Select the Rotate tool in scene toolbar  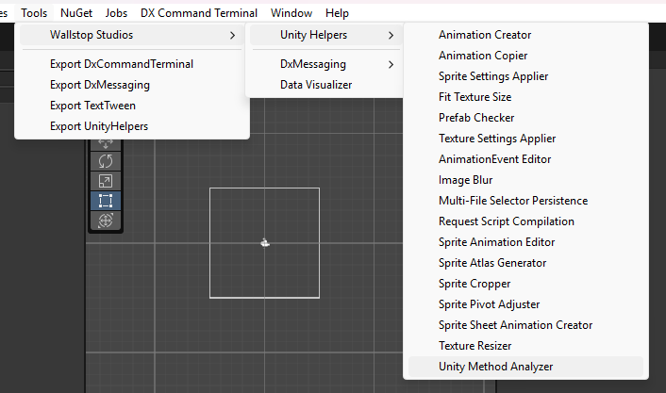[x=106, y=161]
